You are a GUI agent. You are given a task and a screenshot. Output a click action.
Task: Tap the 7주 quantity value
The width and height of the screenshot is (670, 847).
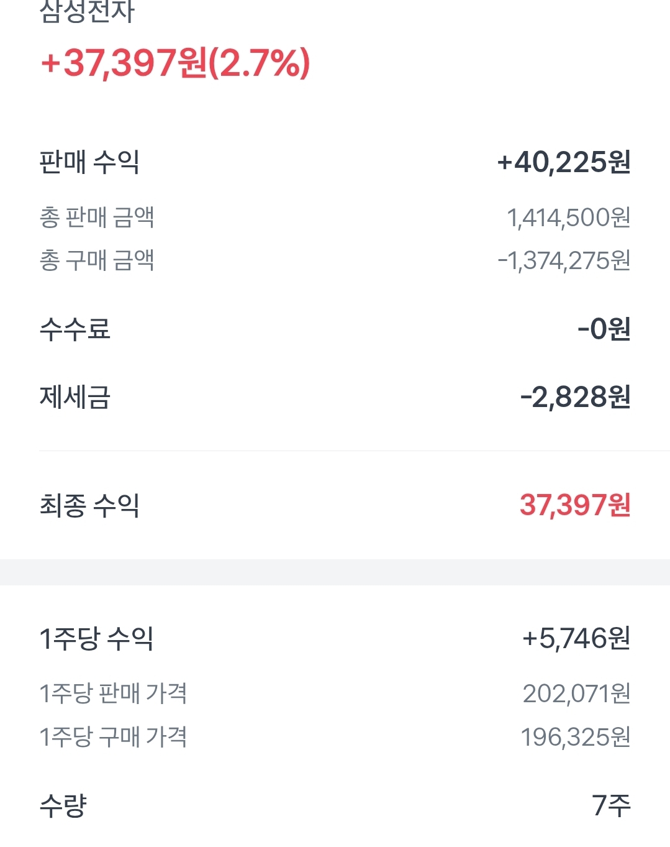tap(611, 805)
